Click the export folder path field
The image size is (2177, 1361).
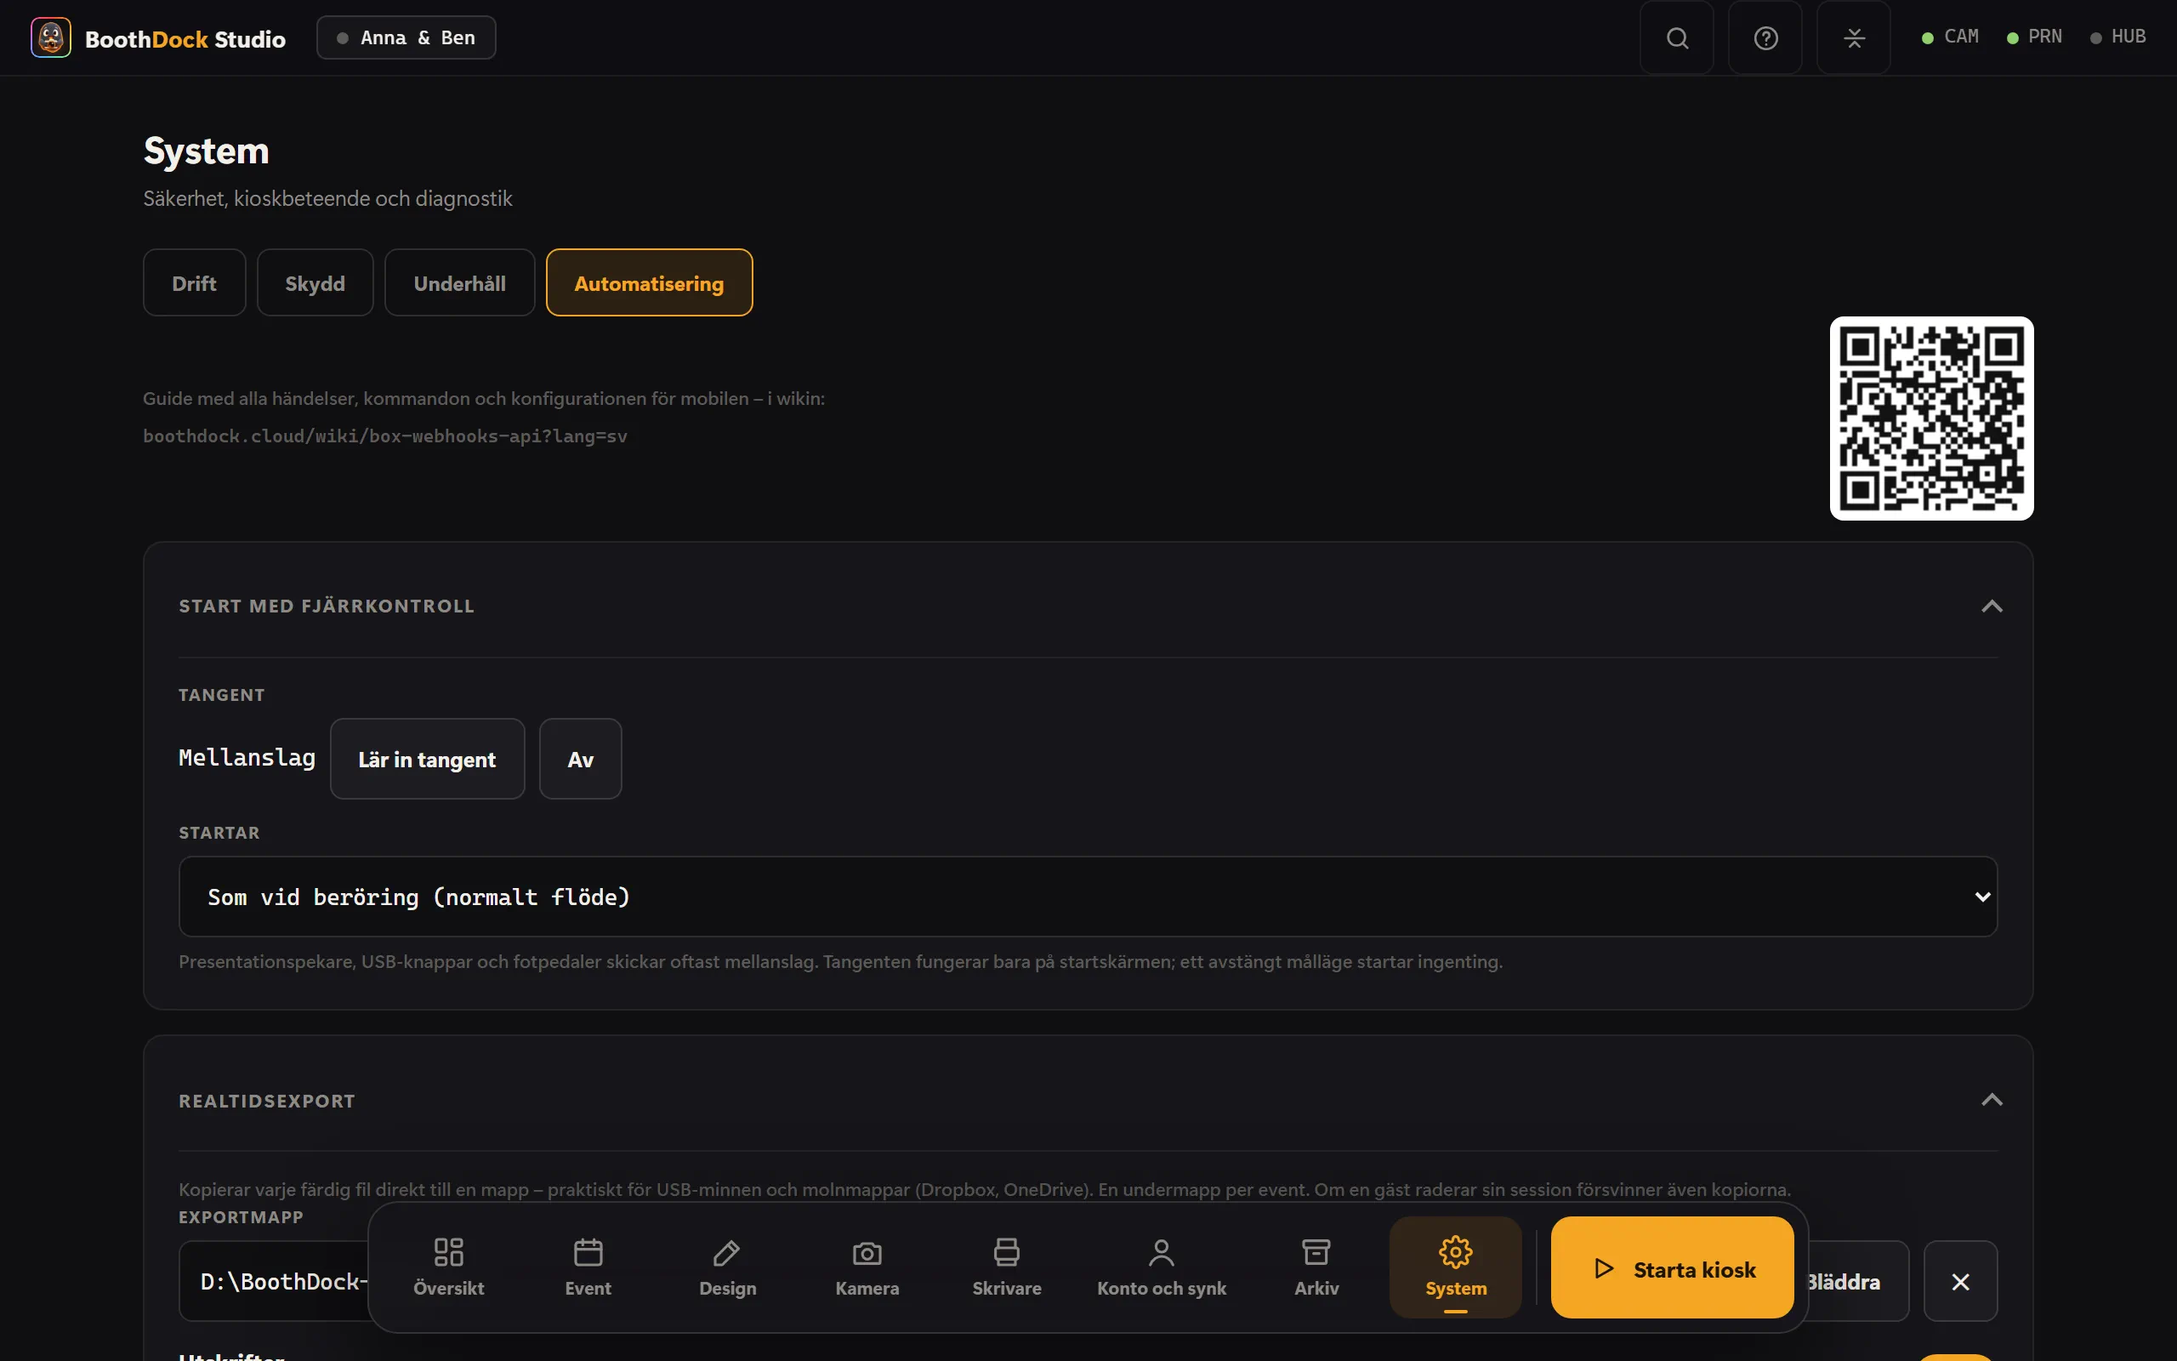pos(275,1281)
